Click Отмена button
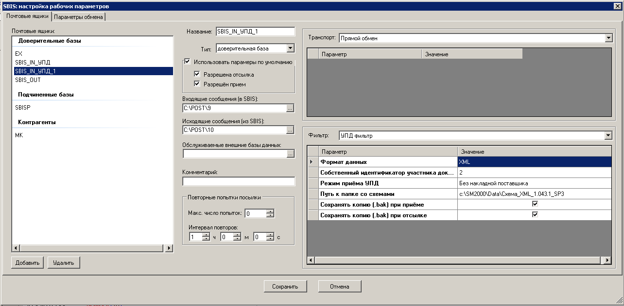Screen dimensions: 624x306 coord(340,287)
